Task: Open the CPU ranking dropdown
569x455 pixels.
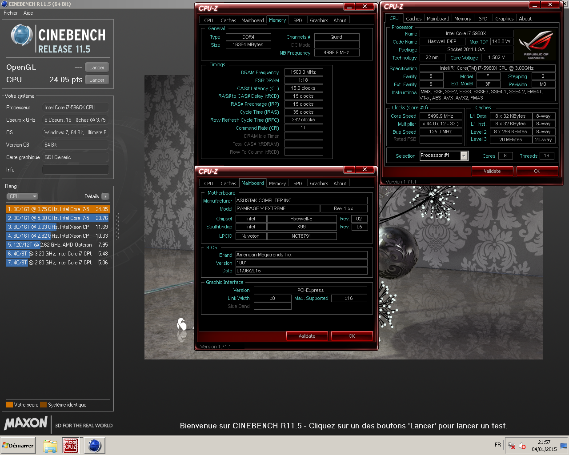Action: 23,196
